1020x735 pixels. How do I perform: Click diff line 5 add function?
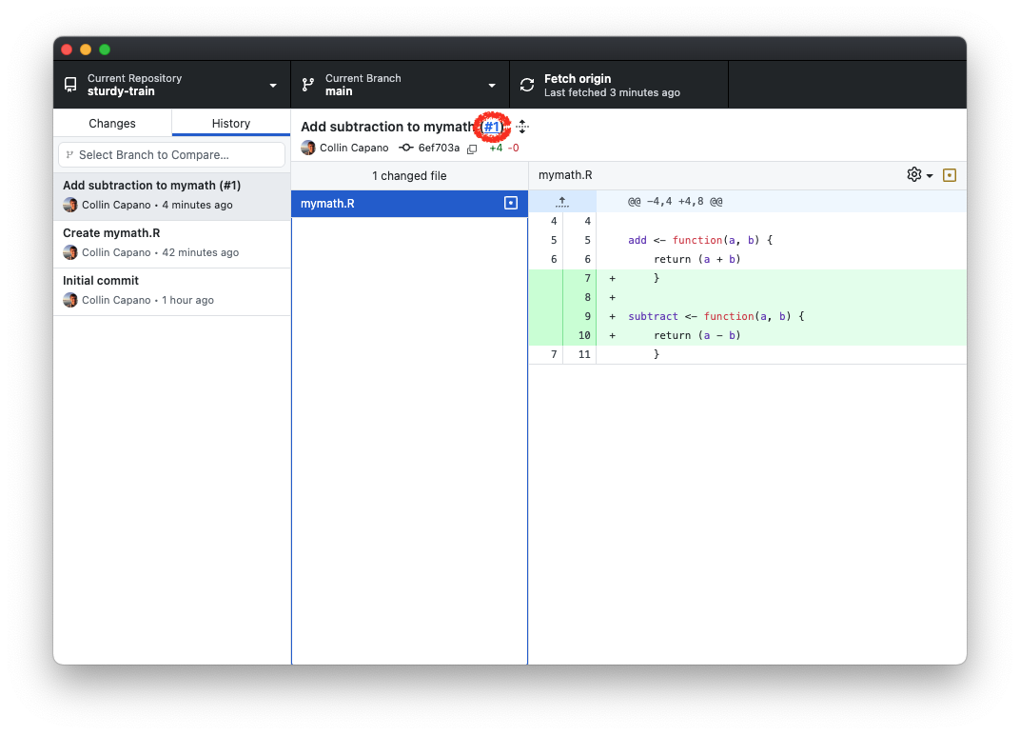click(748, 240)
